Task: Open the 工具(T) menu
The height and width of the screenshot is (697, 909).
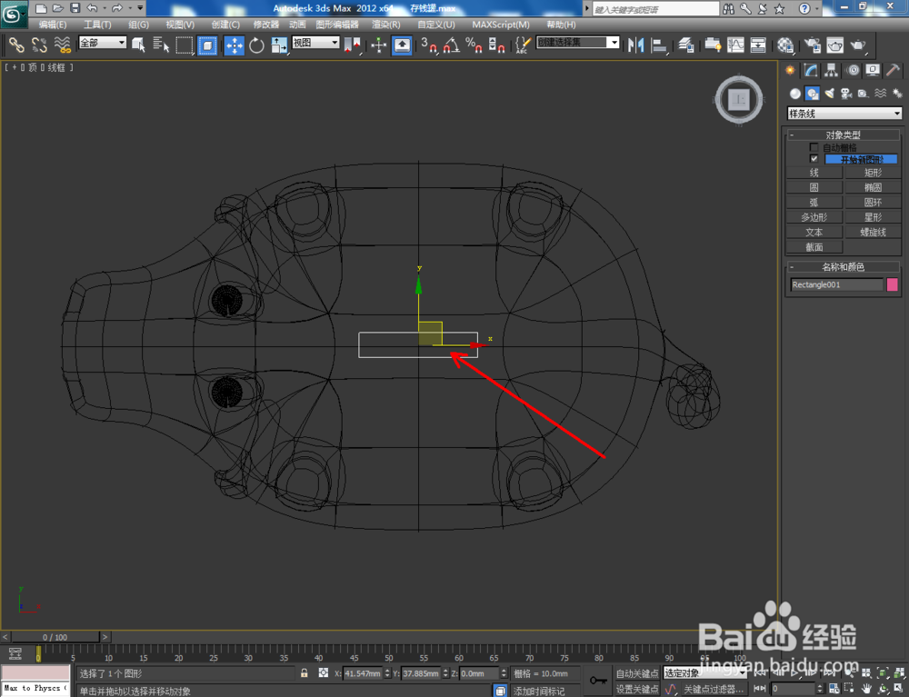Action: click(x=97, y=25)
